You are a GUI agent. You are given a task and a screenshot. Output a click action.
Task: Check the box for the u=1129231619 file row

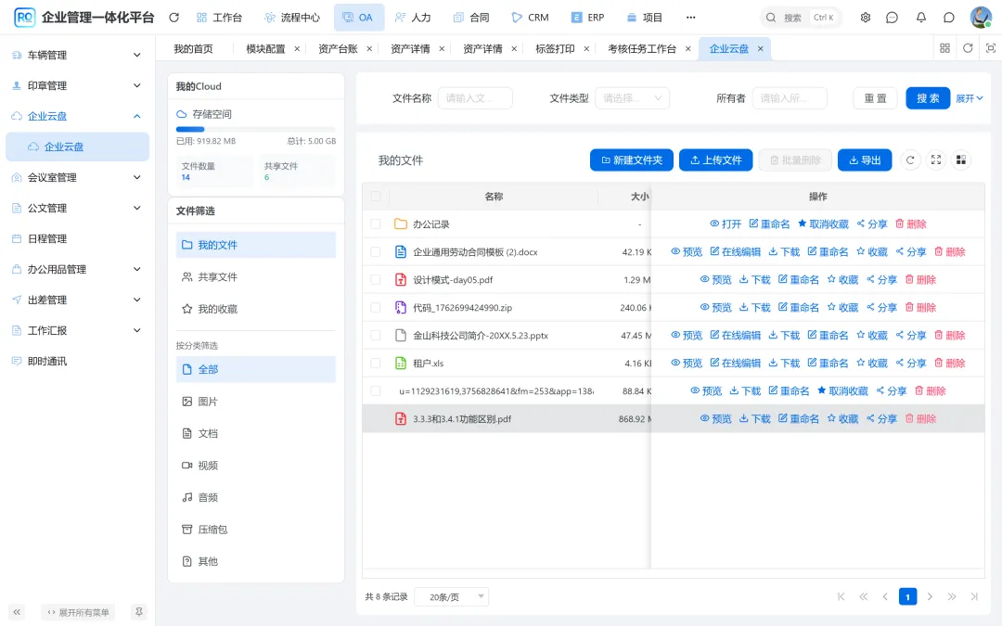coord(376,391)
